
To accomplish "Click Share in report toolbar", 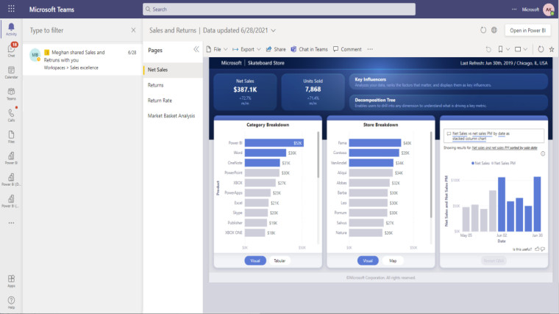I will (x=276, y=49).
